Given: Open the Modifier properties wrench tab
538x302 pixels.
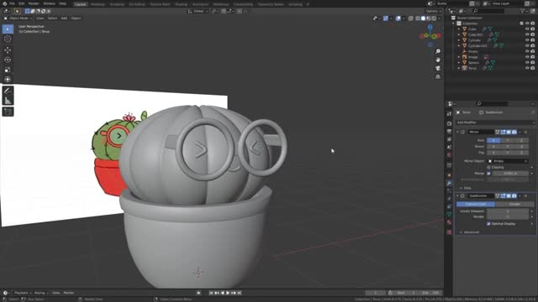Looking at the screenshot, I should [449, 183].
